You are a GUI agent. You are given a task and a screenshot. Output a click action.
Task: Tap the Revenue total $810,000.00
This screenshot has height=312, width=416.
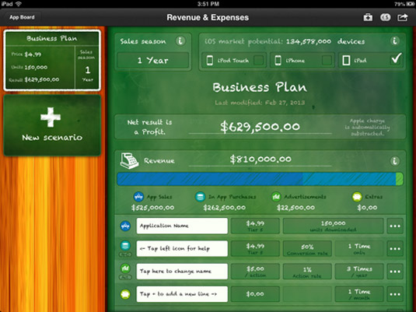[260, 159]
